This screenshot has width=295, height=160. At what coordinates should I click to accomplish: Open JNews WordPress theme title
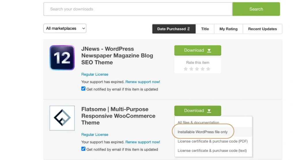coord(117,55)
